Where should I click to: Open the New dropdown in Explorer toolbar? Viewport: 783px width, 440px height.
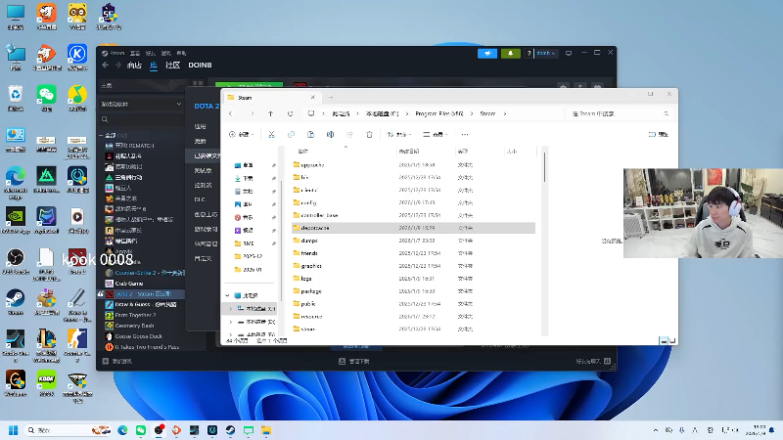[x=241, y=134]
